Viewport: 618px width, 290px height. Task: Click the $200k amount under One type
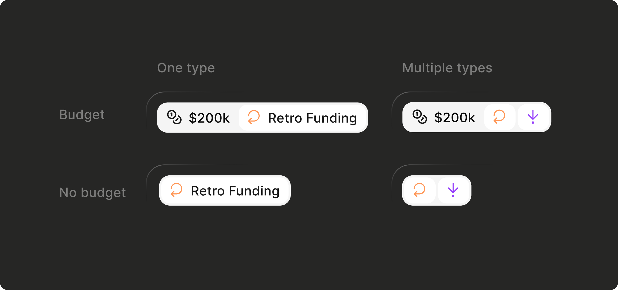209,118
